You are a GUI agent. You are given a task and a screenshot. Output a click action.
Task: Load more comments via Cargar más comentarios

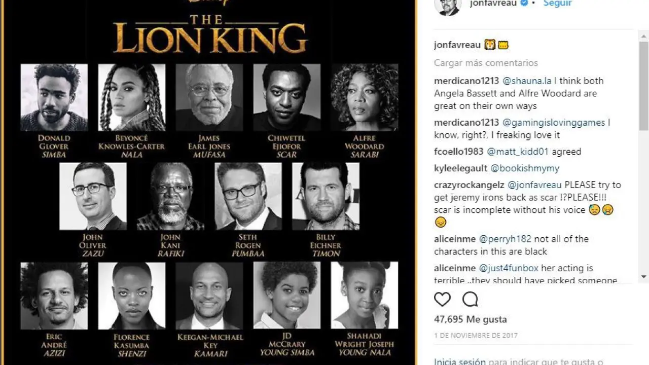point(486,63)
